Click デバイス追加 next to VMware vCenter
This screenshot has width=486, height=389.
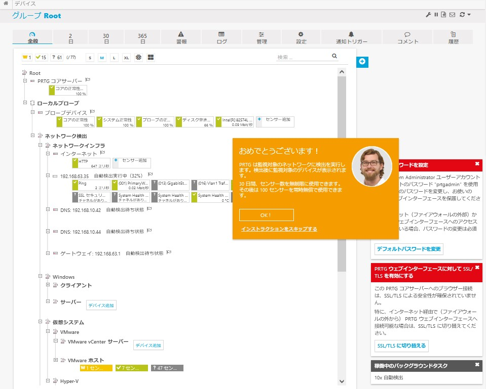[148, 345]
